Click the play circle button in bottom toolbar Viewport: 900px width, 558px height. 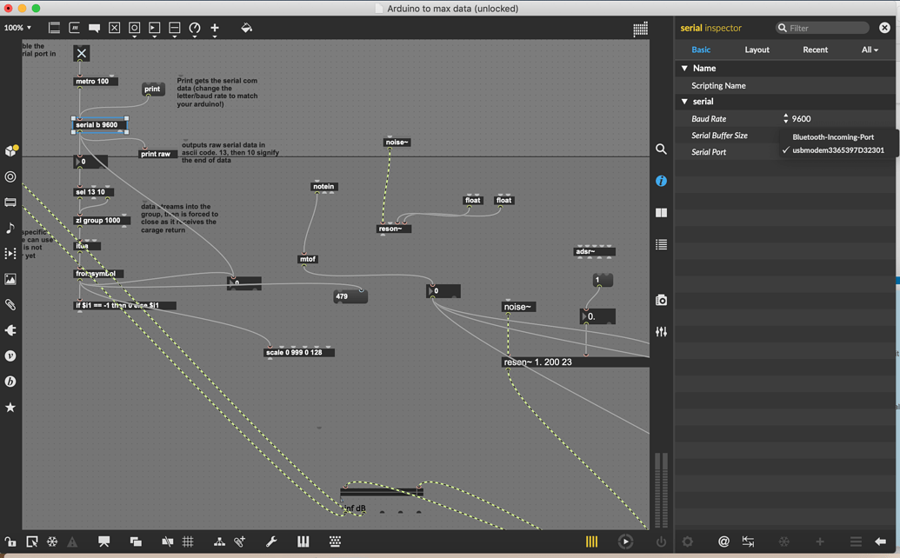point(625,541)
